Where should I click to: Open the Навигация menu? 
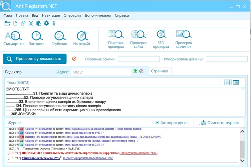coord(51,15)
